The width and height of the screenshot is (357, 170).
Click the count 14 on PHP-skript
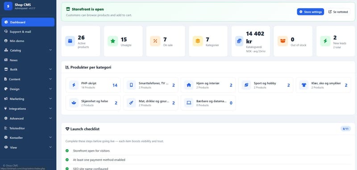tap(115, 85)
